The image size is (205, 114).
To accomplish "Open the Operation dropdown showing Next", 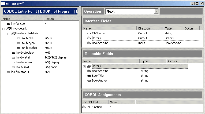I will coord(156,11).
